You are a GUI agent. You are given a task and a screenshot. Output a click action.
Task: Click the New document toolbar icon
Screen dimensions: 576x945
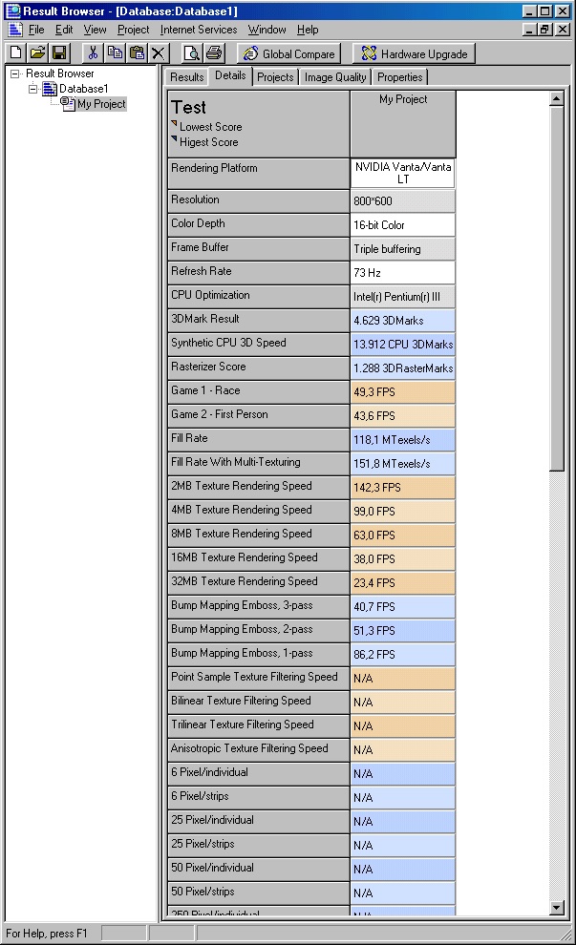pyautogui.click(x=16, y=53)
